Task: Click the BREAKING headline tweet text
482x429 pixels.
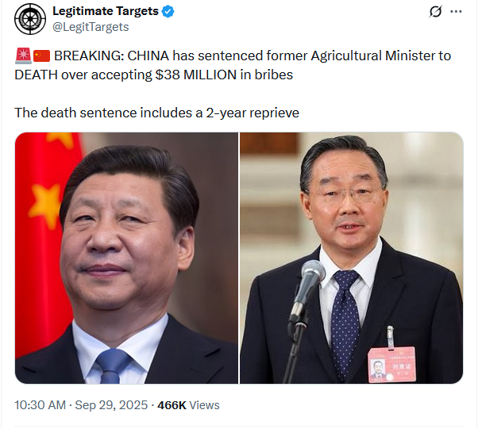Action: [233, 65]
